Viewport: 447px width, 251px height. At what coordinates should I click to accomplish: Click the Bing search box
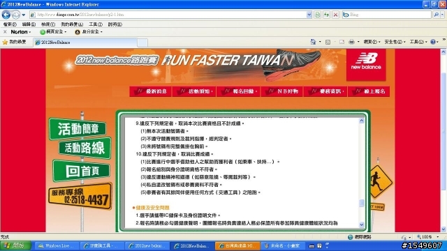tap(387, 15)
